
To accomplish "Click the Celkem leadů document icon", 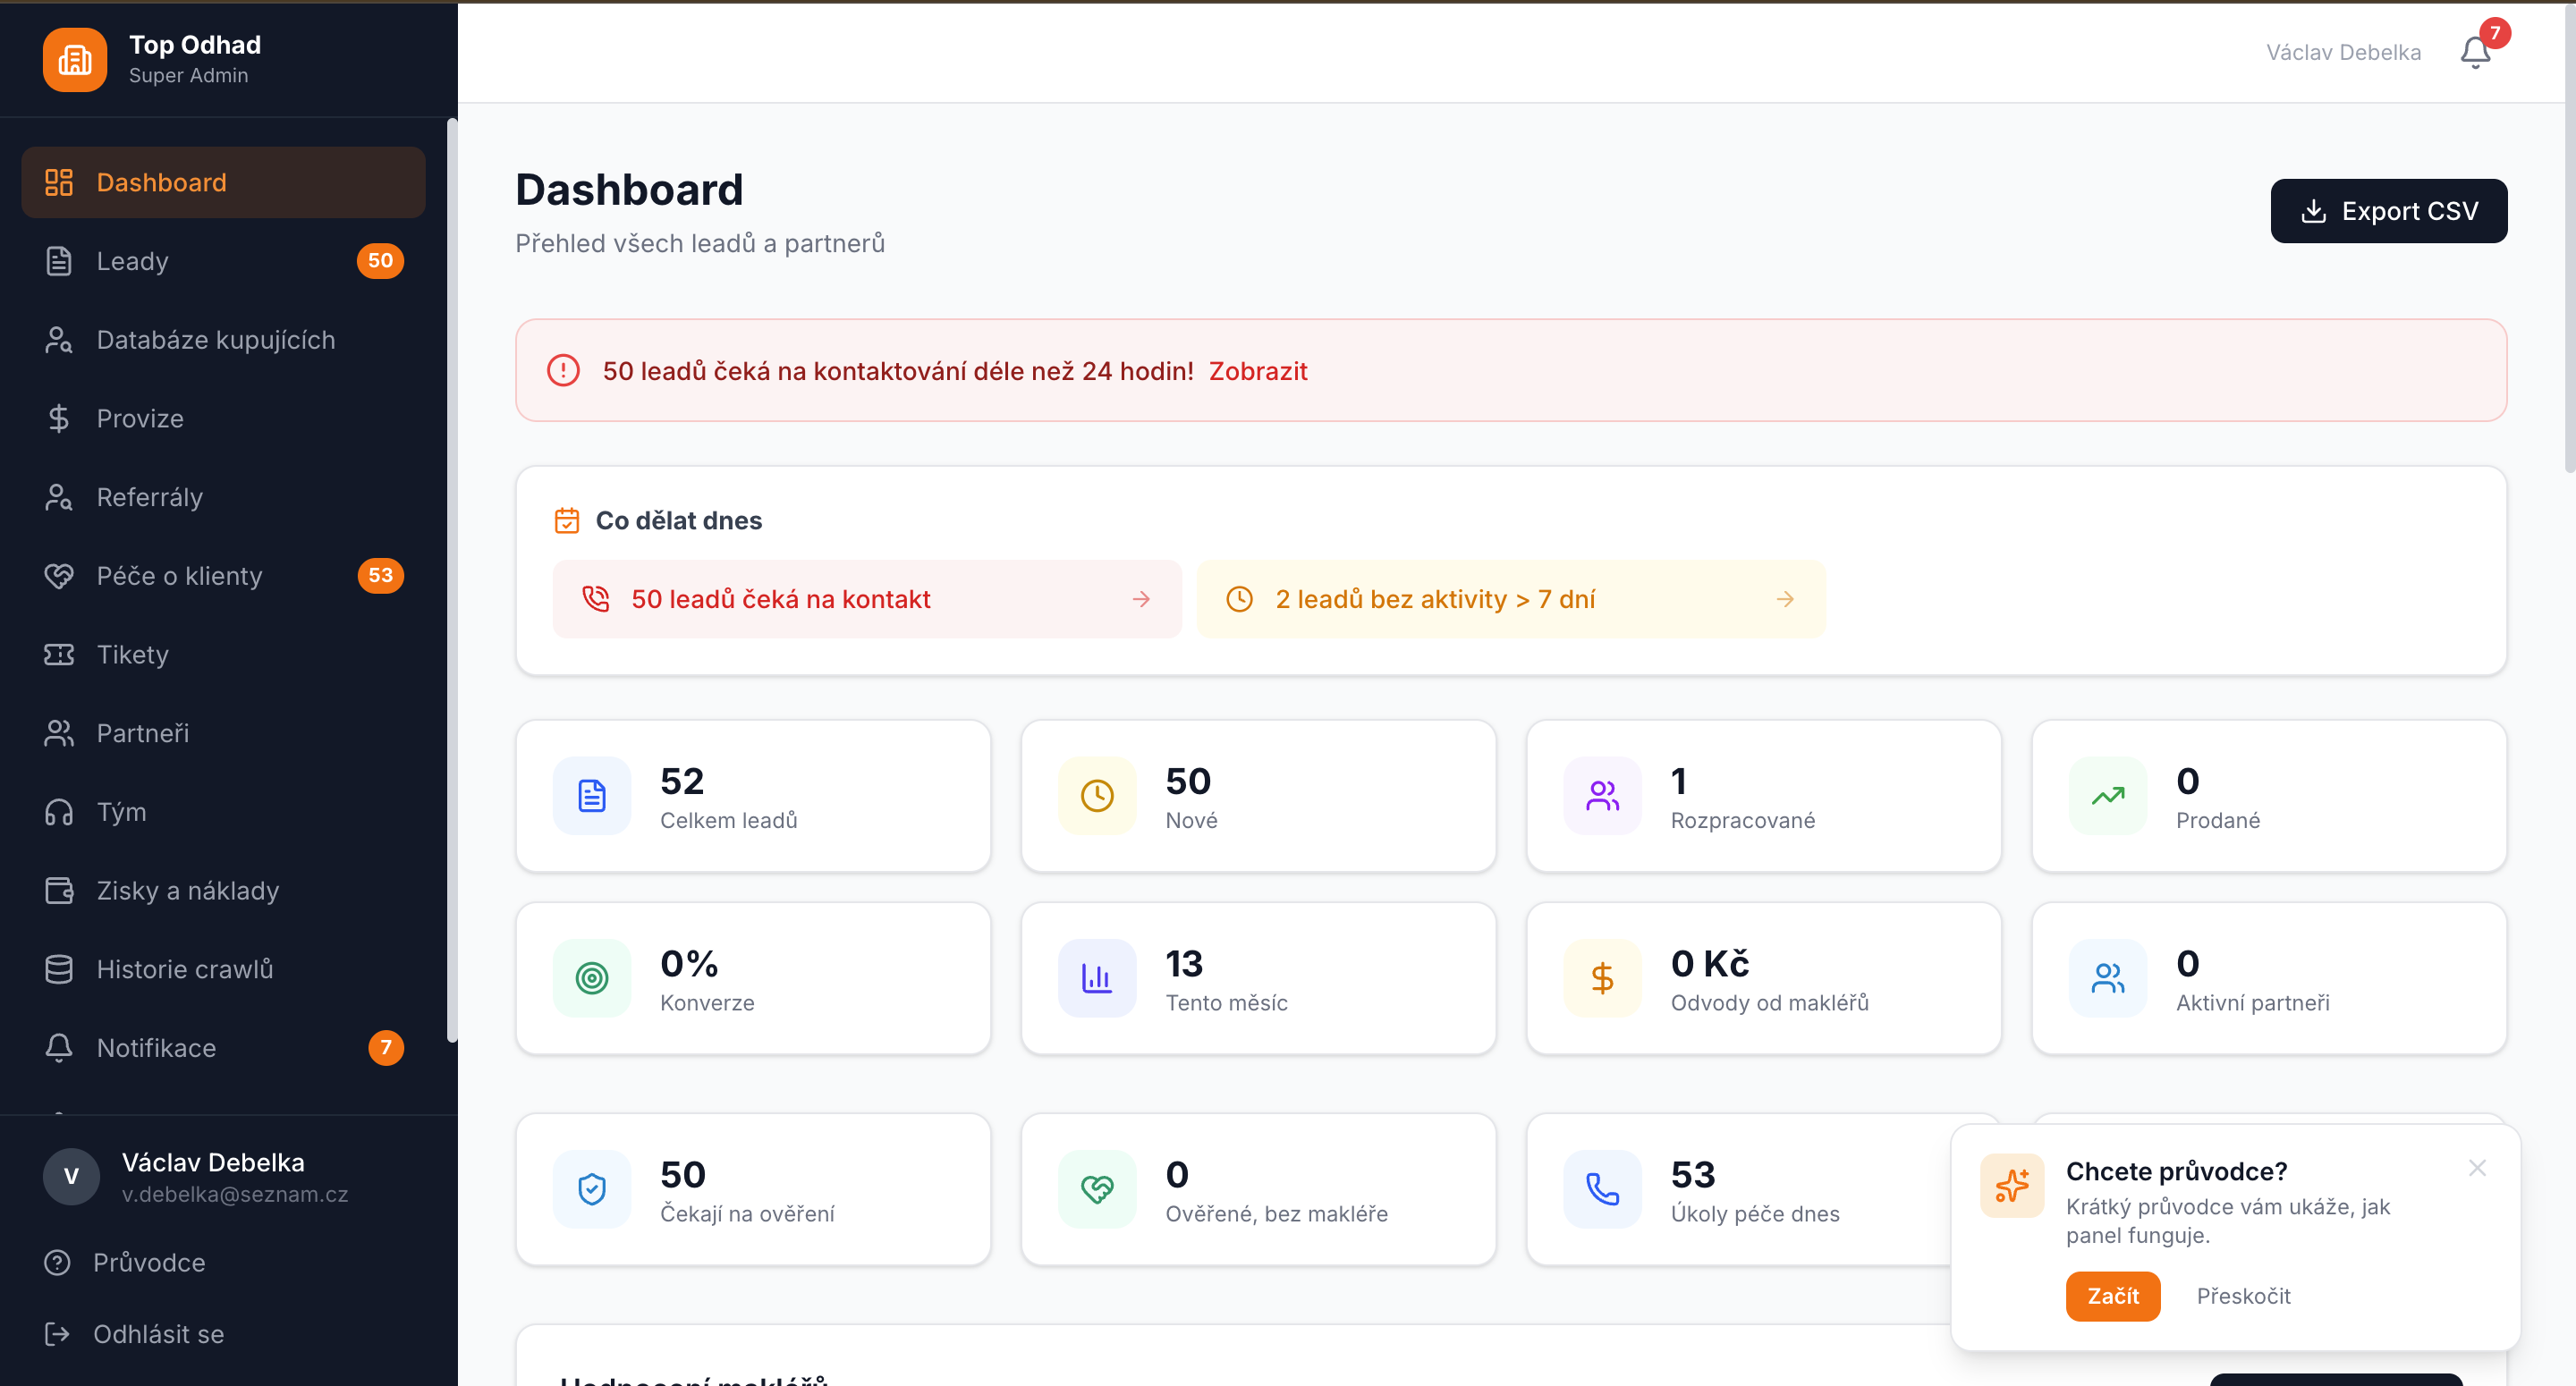I will click(592, 796).
